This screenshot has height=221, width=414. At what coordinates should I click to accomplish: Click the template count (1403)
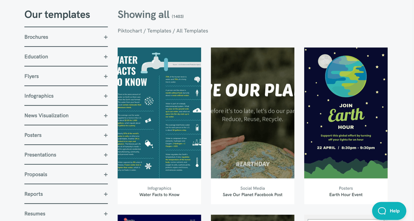pos(178,17)
